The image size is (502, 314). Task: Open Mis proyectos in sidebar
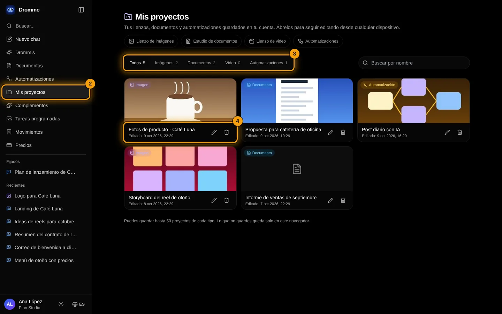[46, 92]
